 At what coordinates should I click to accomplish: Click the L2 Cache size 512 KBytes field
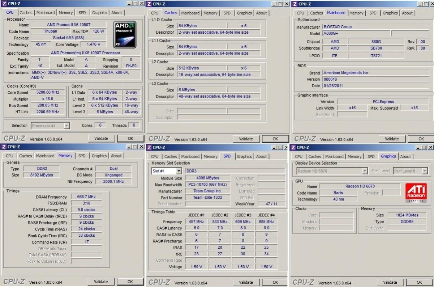coord(202,68)
